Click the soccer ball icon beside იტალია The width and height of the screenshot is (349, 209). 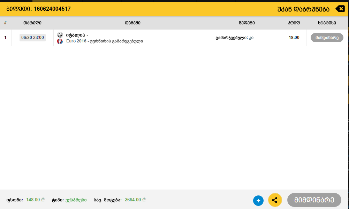click(x=60, y=35)
